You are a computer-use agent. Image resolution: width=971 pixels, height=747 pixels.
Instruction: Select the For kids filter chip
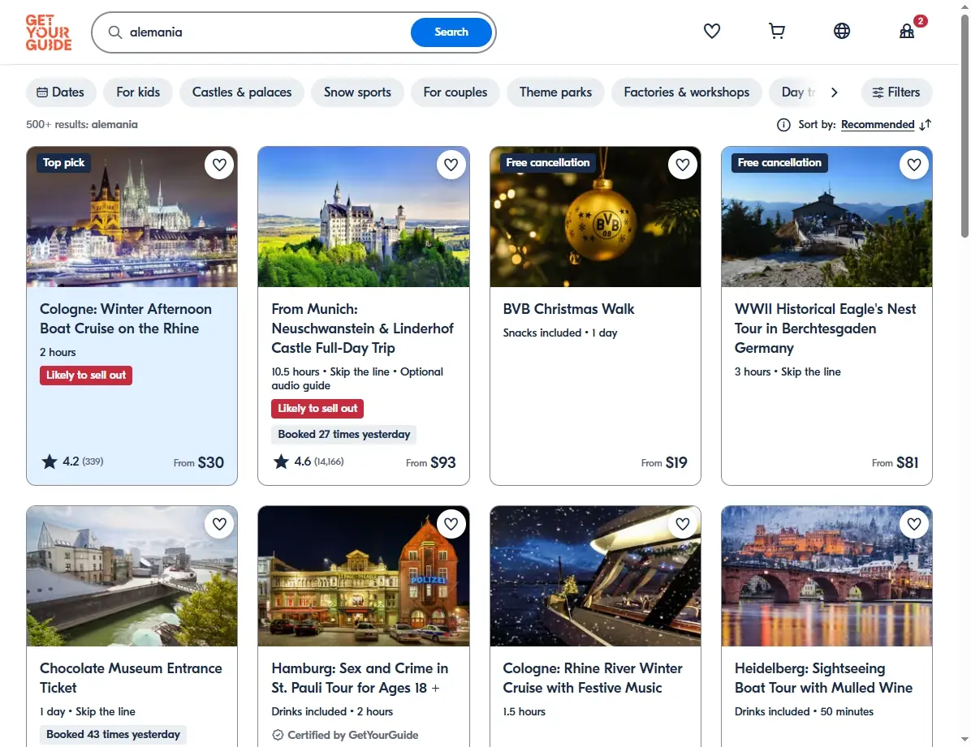pyautogui.click(x=138, y=92)
